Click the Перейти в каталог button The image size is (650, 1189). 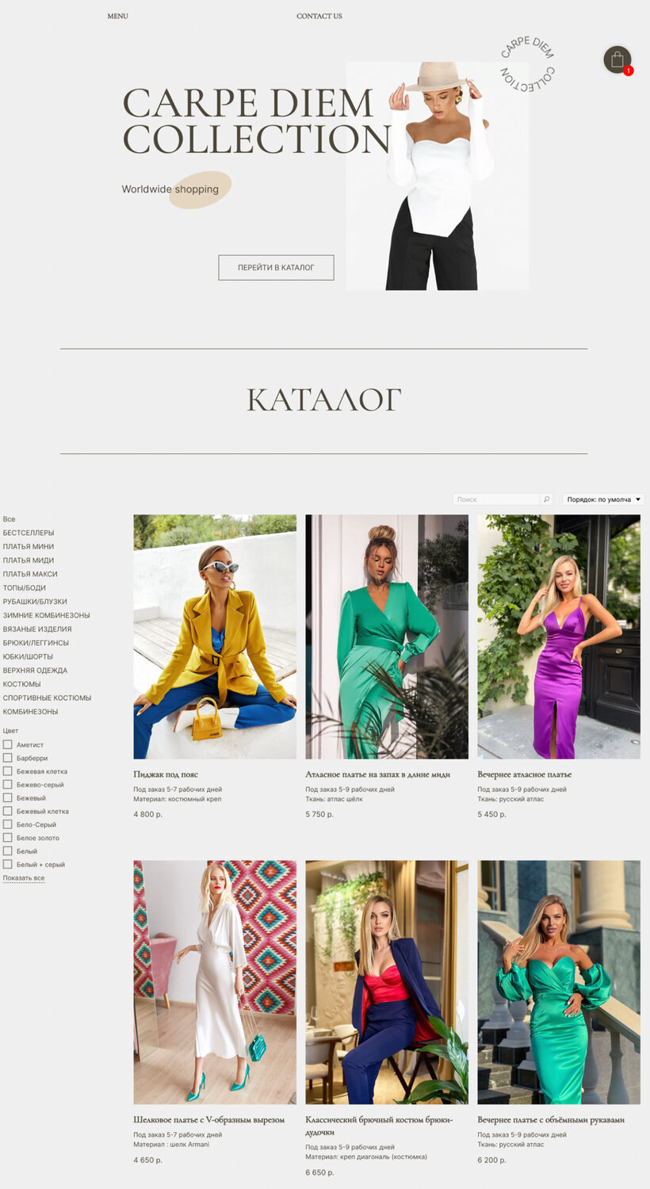276,267
